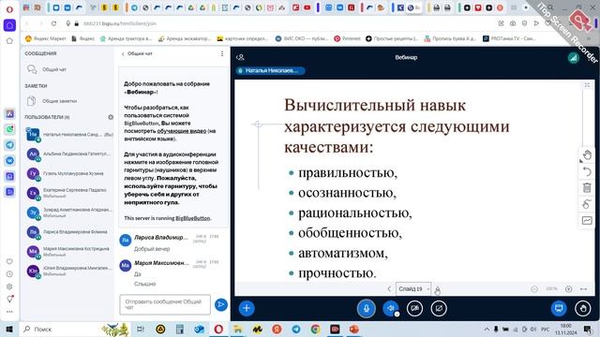
Task: Open Windows Start menu
Action: point(9,329)
